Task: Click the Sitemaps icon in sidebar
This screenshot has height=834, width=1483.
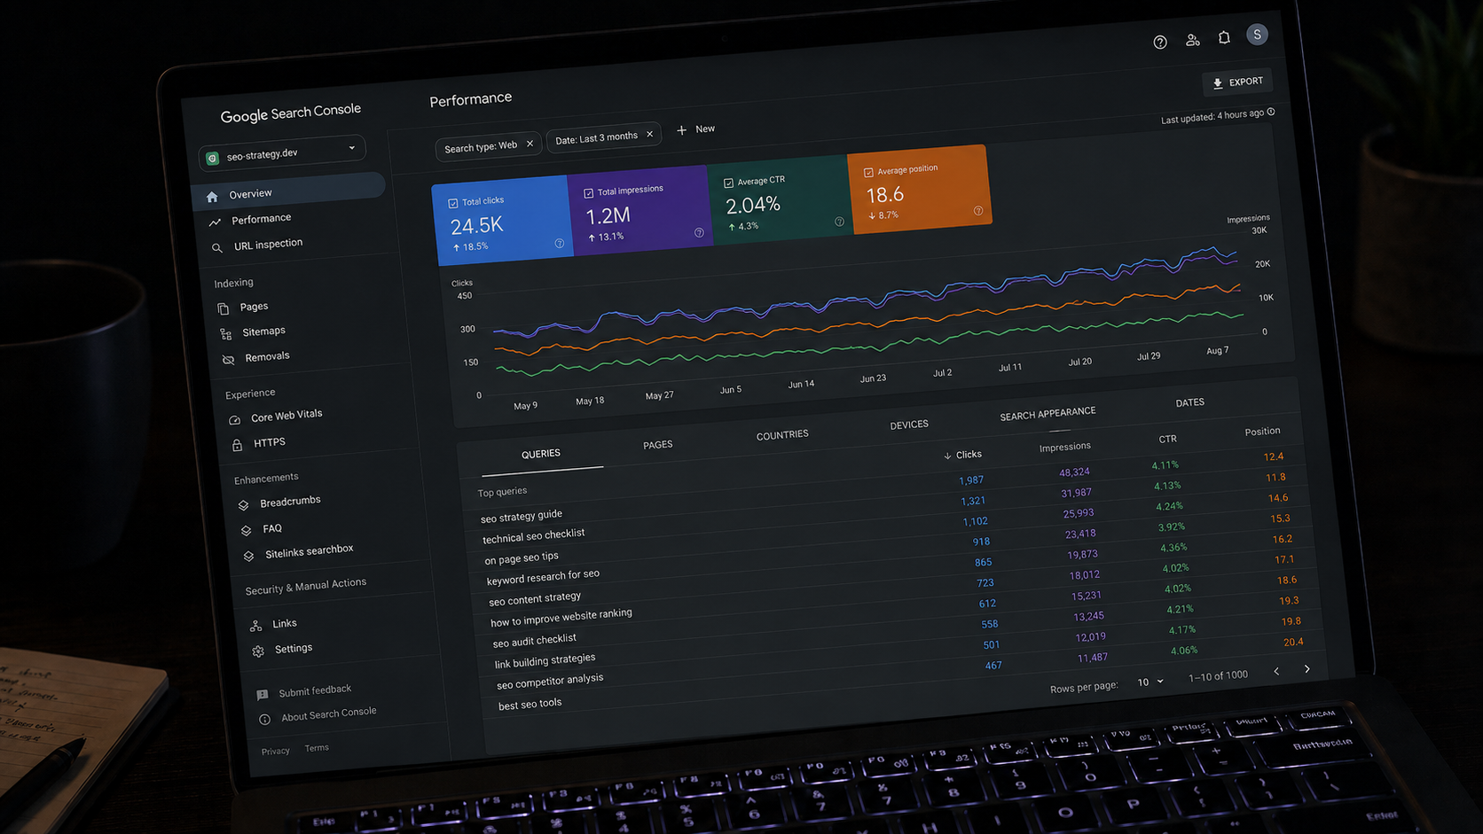Action: pyautogui.click(x=226, y=334)
